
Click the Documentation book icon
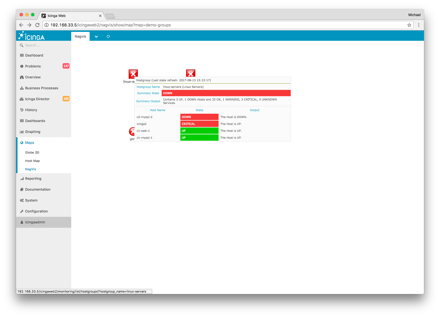pyautogui.click(x=22, y=190)
